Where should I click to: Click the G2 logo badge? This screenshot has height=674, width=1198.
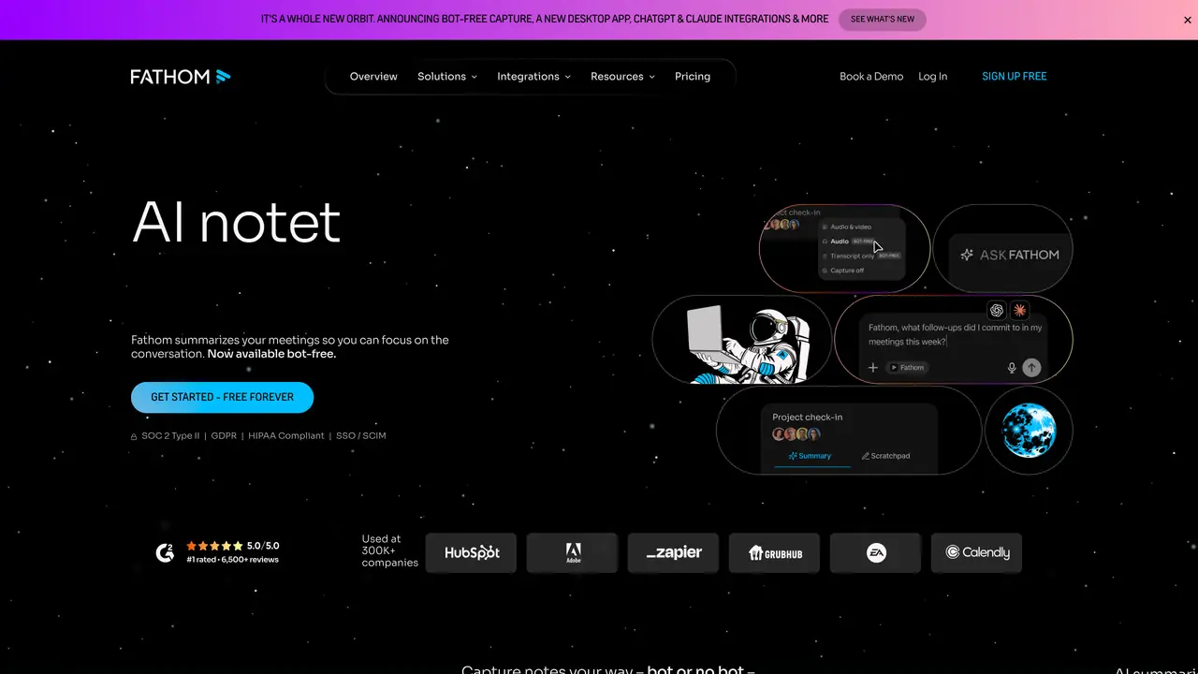[x=165, y=552]
